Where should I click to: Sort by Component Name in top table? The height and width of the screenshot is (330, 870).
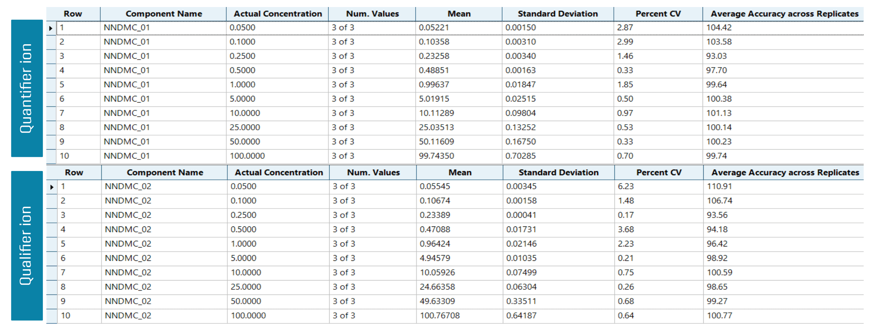pyautogui.click(x=164, y=14)
